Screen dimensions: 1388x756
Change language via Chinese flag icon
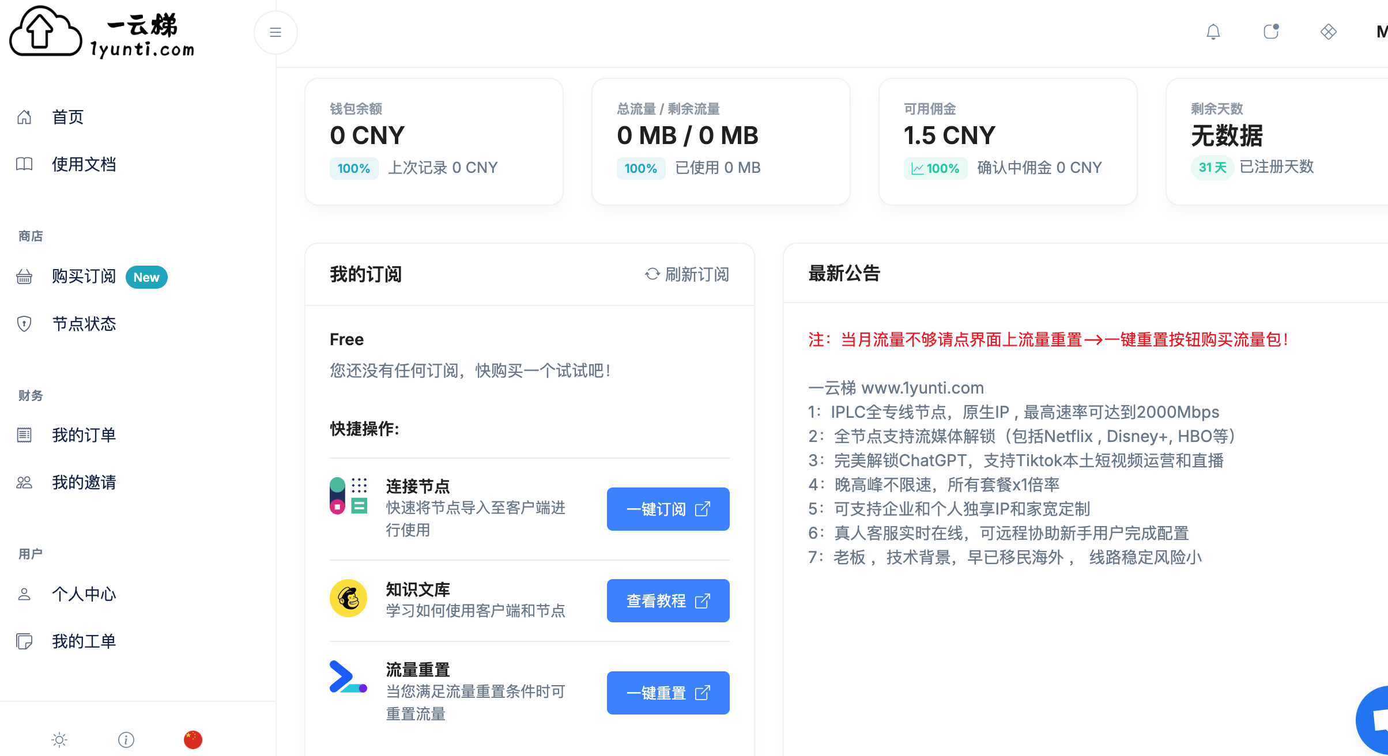pyautogui.click(x=193, y=739)
